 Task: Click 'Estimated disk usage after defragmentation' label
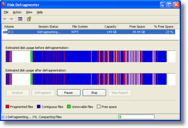coord(36,70)
